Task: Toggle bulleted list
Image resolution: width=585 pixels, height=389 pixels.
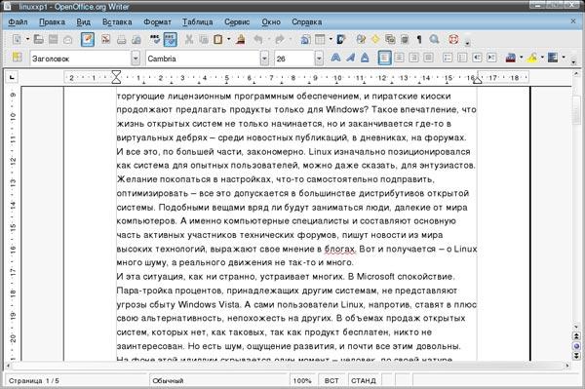Action: (462, 58)
